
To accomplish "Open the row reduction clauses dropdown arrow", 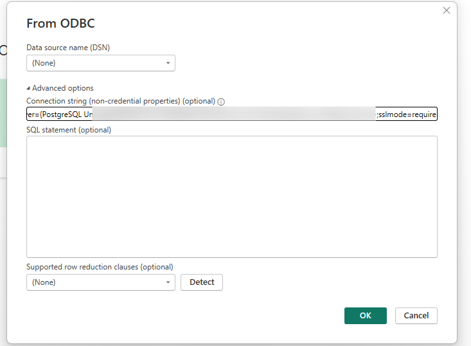I will (168, 282).
